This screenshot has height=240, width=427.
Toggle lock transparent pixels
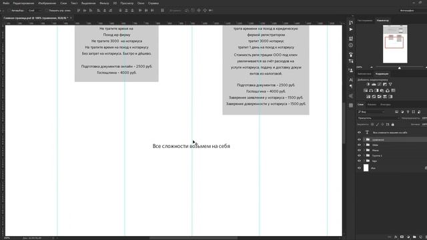372,125
